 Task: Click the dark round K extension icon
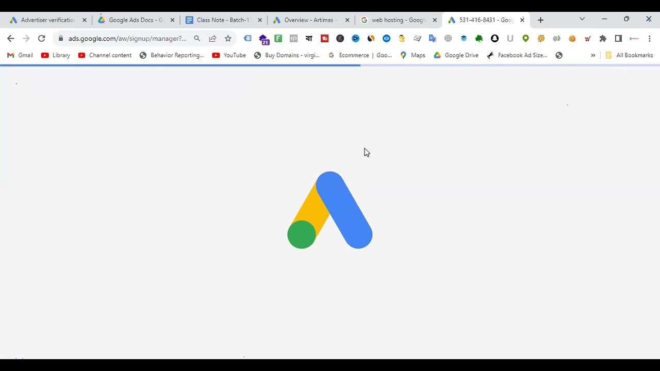click(340, 39)
